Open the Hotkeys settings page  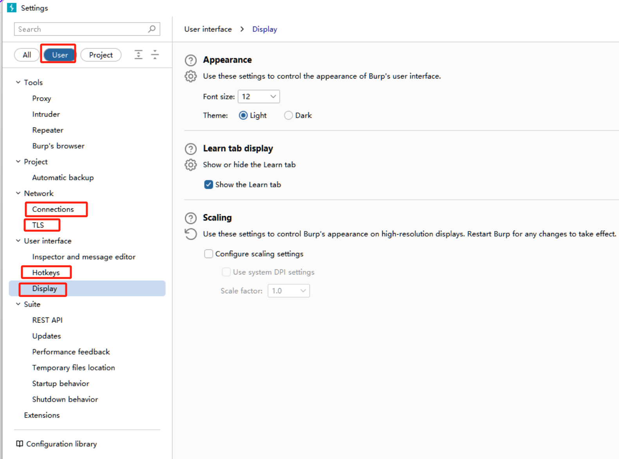[x=46, y=273]
